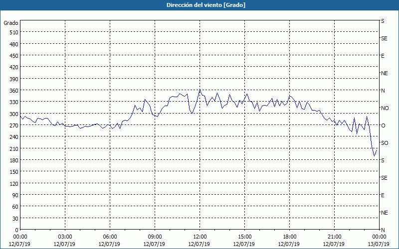The width and height of the screenshot is (399, 249).
Task: Pick the 15:00 time label
Action: pyautogui.click(x=244, y=237)
